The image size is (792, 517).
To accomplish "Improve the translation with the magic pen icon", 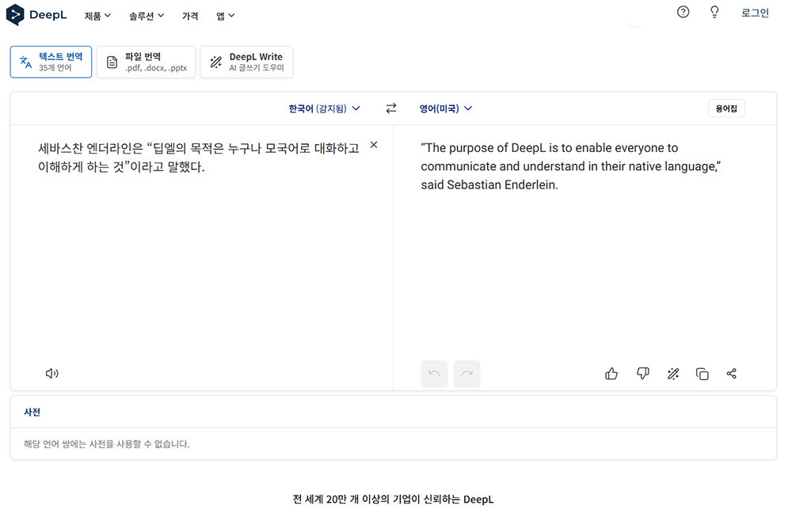I will tap(672, 374).
